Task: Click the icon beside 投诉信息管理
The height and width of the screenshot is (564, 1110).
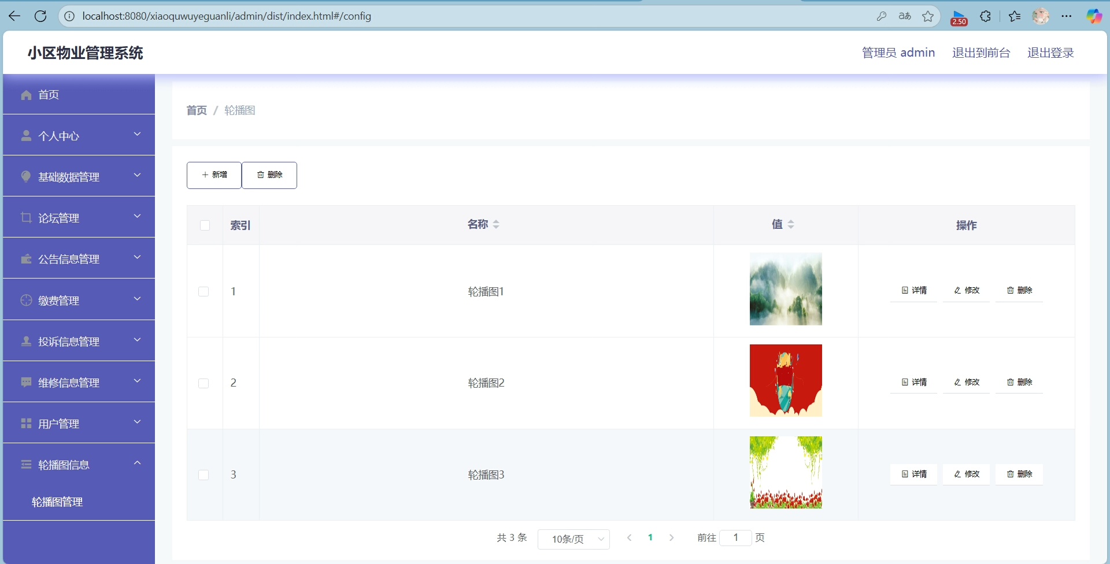Action: click(x=26, y=341)
